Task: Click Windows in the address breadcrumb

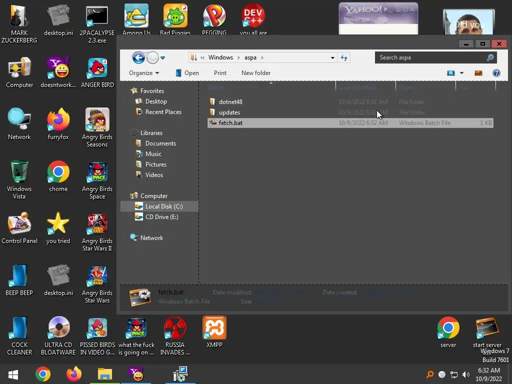Action: point(220,57)
